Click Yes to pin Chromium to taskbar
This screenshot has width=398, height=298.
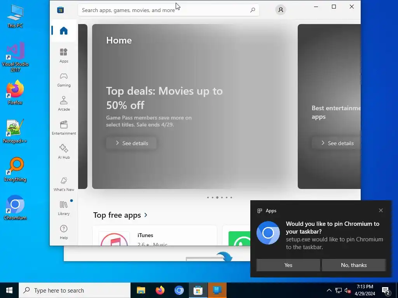pos(288,265)
